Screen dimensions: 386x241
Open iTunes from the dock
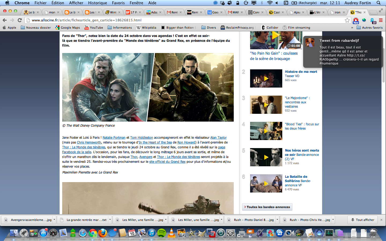pyautogui.click(x=151, y=233)
